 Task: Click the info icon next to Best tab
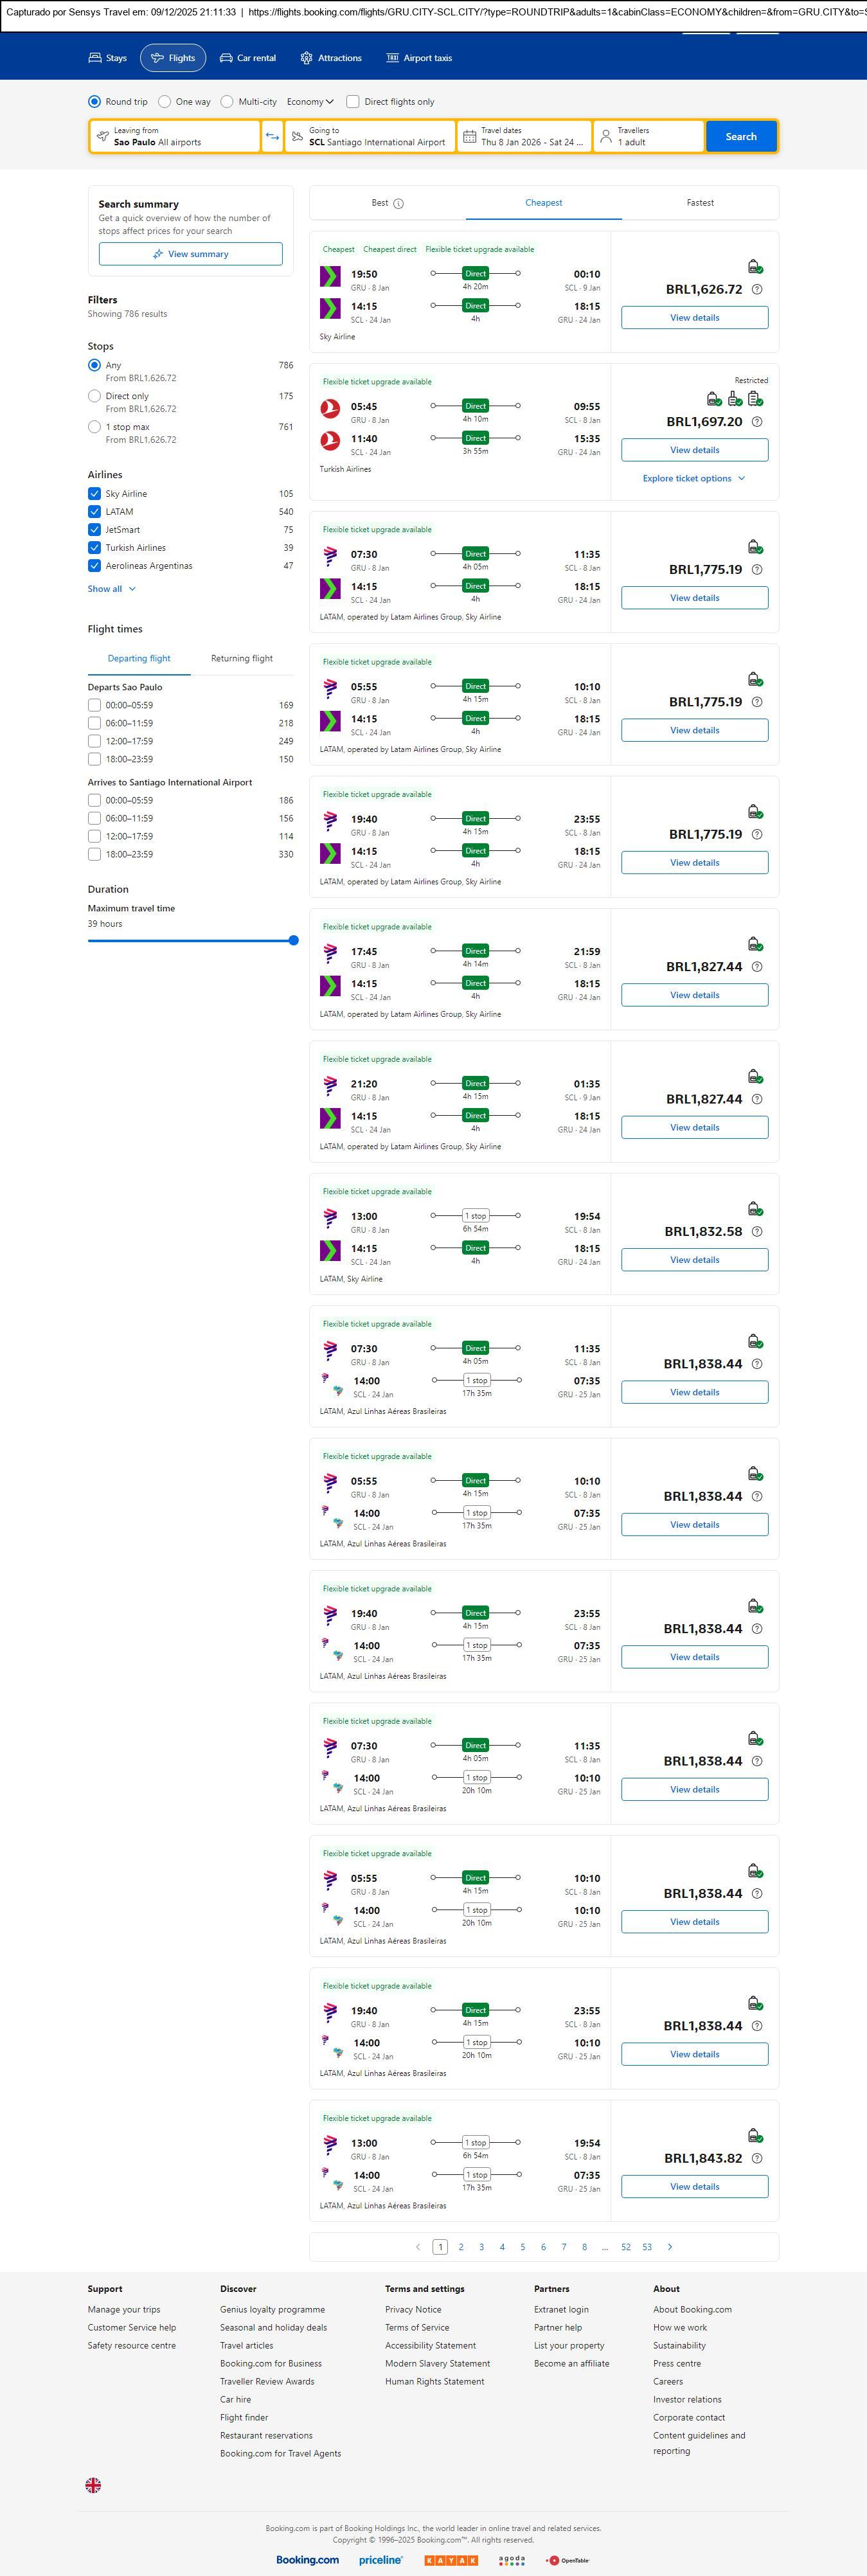(398, 204)
